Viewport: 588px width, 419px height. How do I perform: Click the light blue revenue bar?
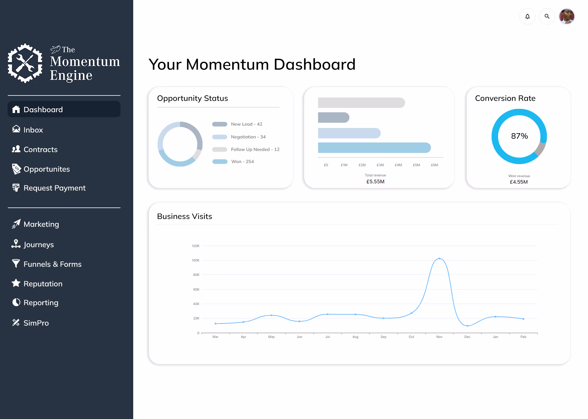click(x=349, y=133)
